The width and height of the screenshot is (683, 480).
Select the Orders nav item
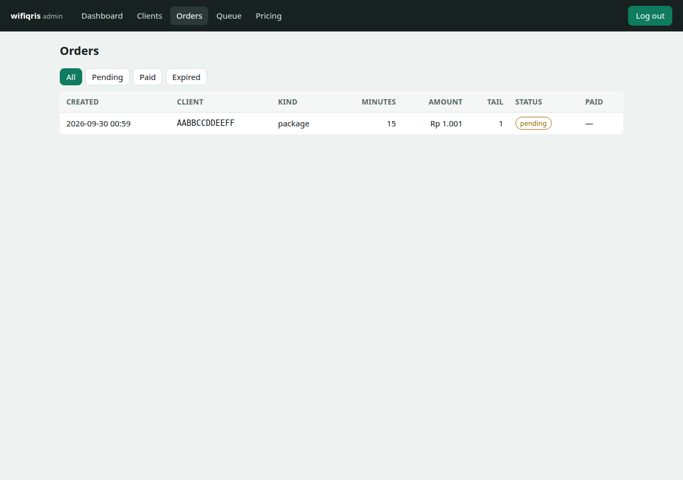click(189, 16)
